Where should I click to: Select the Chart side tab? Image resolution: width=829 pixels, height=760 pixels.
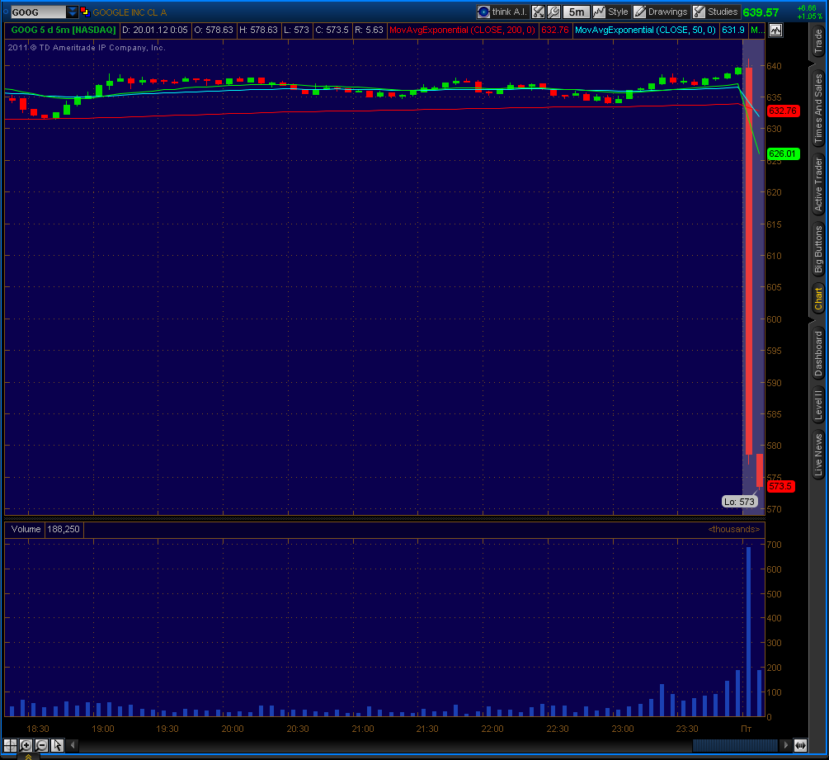818,299
